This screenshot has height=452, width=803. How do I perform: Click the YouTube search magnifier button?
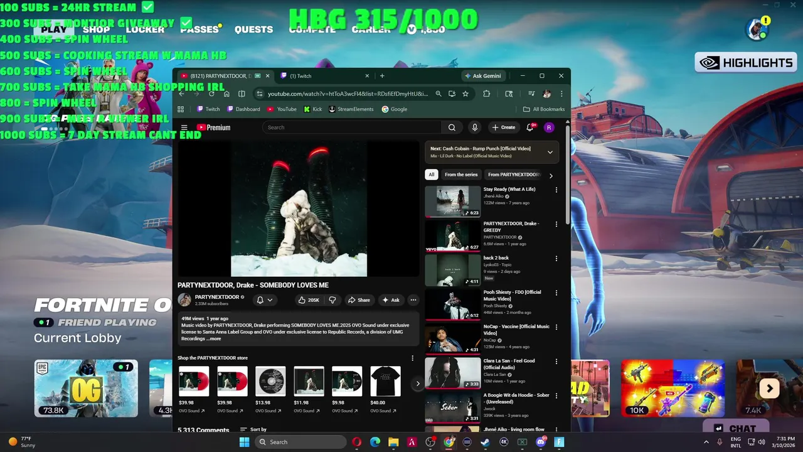(452, 127)
